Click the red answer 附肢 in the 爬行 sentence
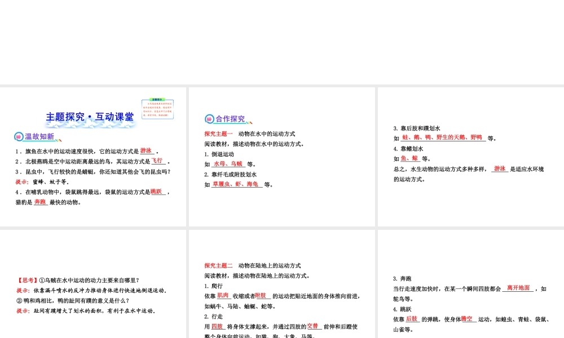564x338 pixels. click(261, 295)
